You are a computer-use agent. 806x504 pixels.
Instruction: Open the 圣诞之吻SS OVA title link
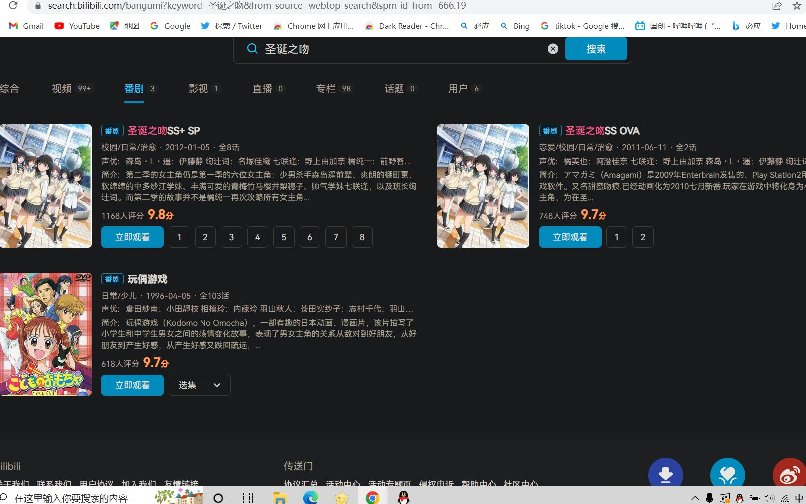point(603,131)
